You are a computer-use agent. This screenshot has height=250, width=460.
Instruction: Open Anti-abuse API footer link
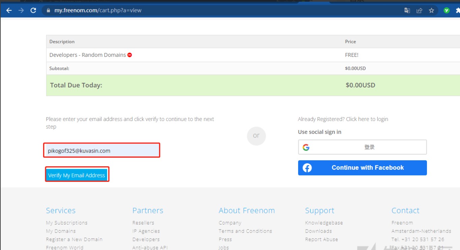[150, 248]
